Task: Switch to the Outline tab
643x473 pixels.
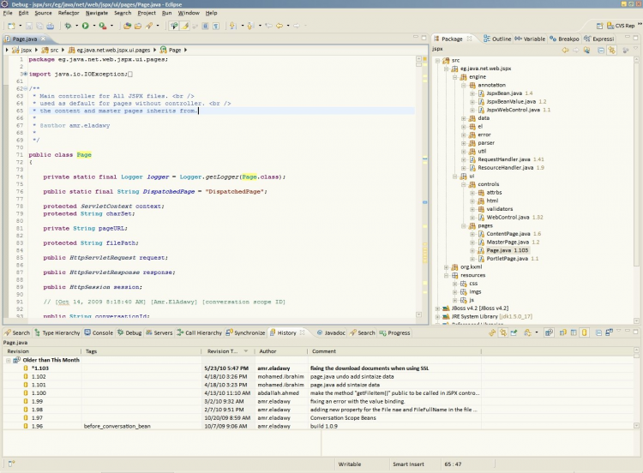Action: (x=501, y=39)
